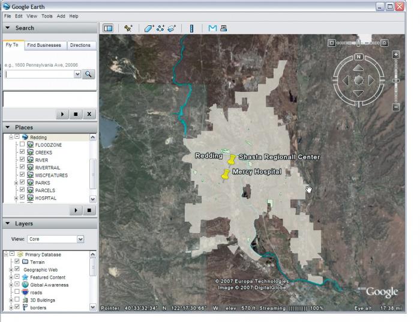Click the Add Placemark toolbar icon

click(128, 28)
